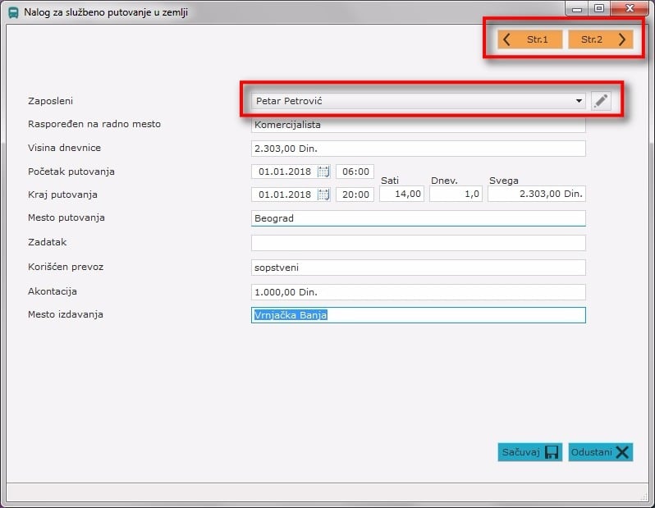Click the Zaposleni label
The image size is (655, 508).
coord(51,101)
